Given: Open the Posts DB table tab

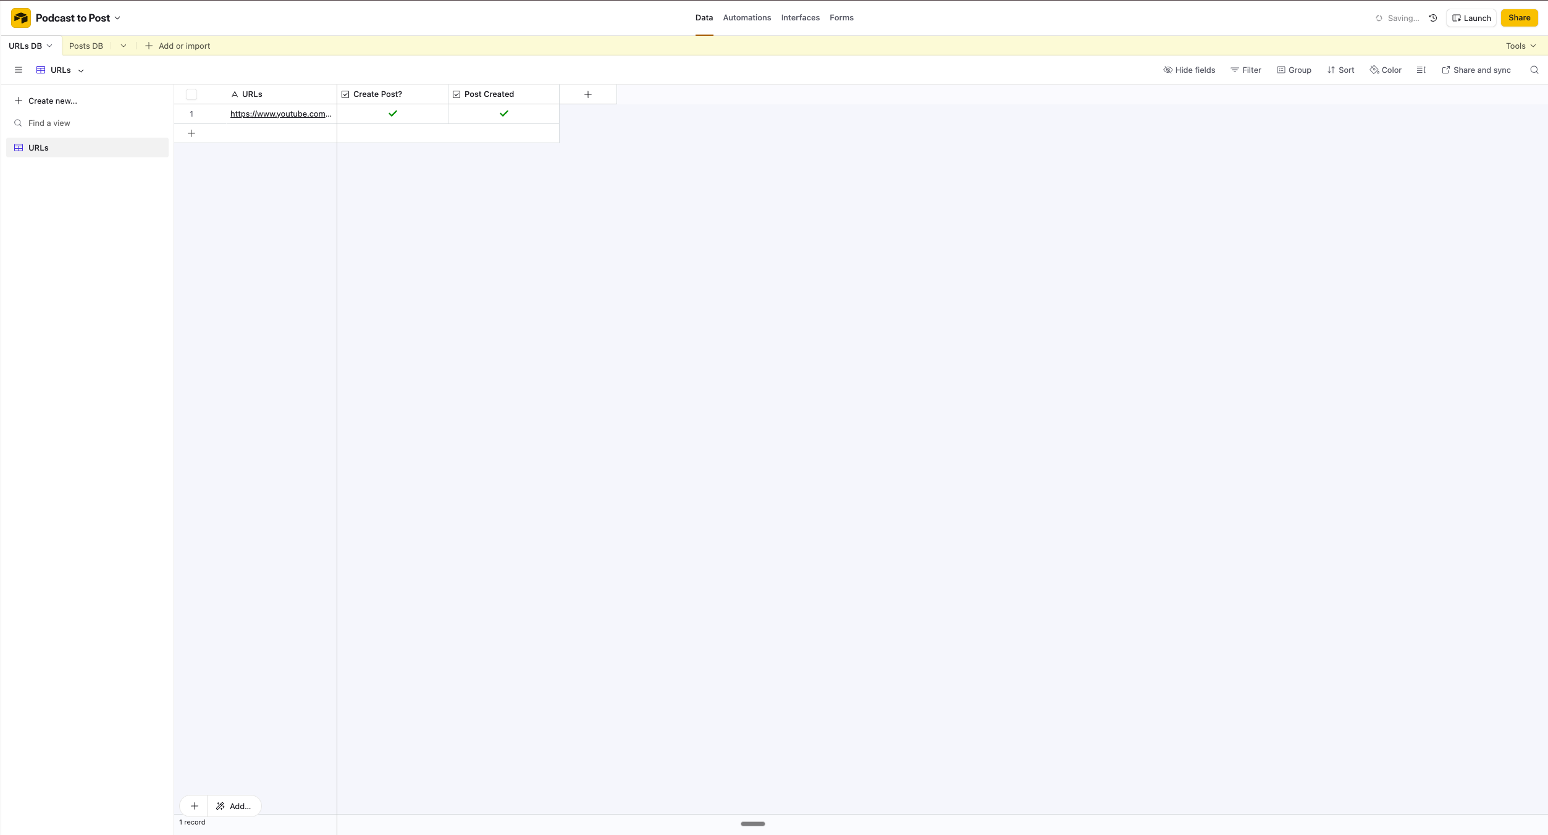Looking at the screenshot, I should (86, 46).
